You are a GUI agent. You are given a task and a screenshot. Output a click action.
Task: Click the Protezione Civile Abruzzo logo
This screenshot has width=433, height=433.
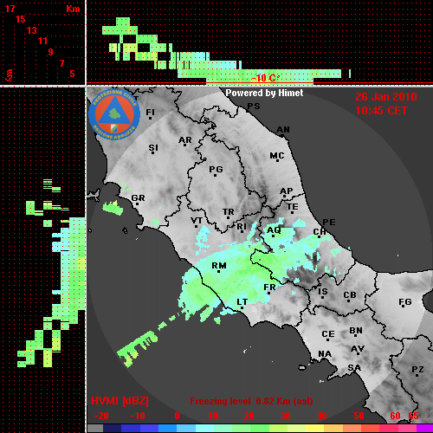pos(114,114)
